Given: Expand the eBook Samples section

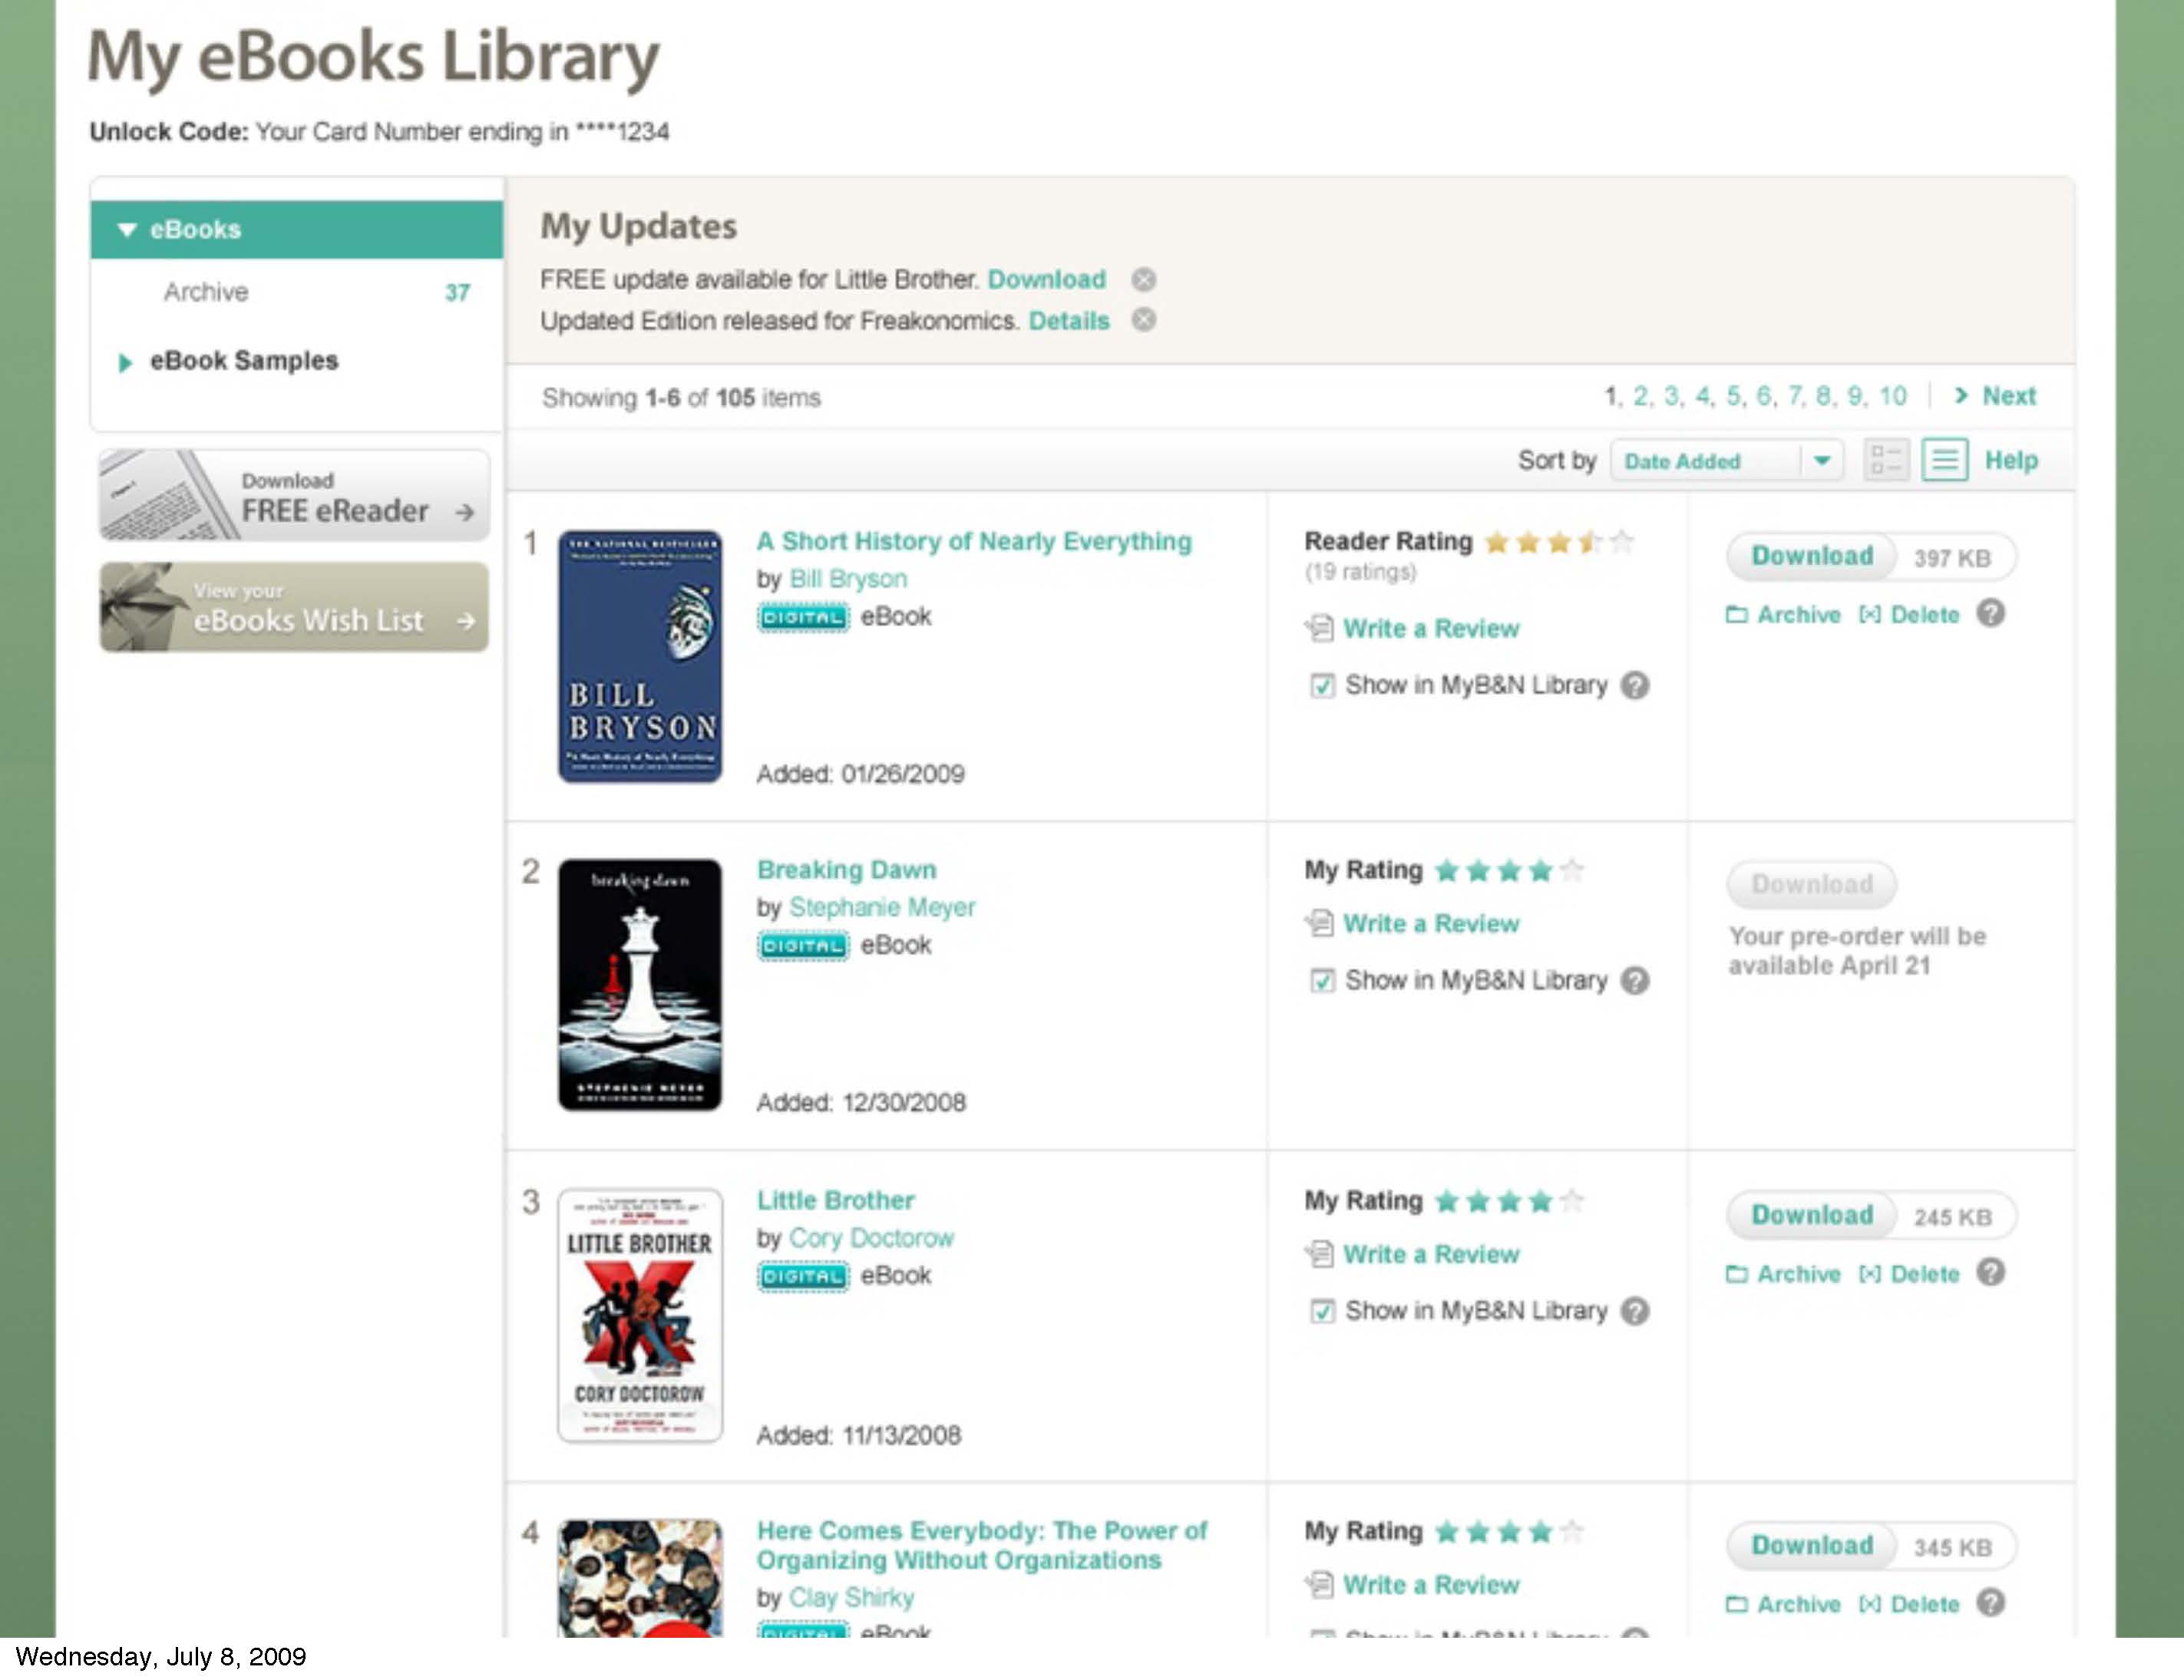Looking at the screenshot, I should (125, 361).
